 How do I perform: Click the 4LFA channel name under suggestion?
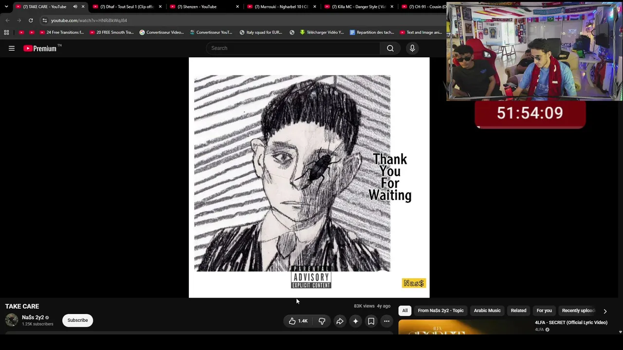click(539, 330)
